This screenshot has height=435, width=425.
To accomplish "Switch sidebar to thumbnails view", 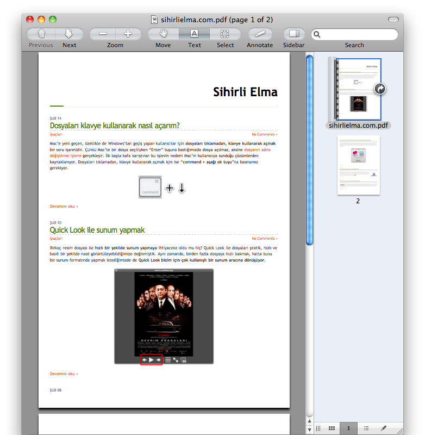I will coord(348,428).
